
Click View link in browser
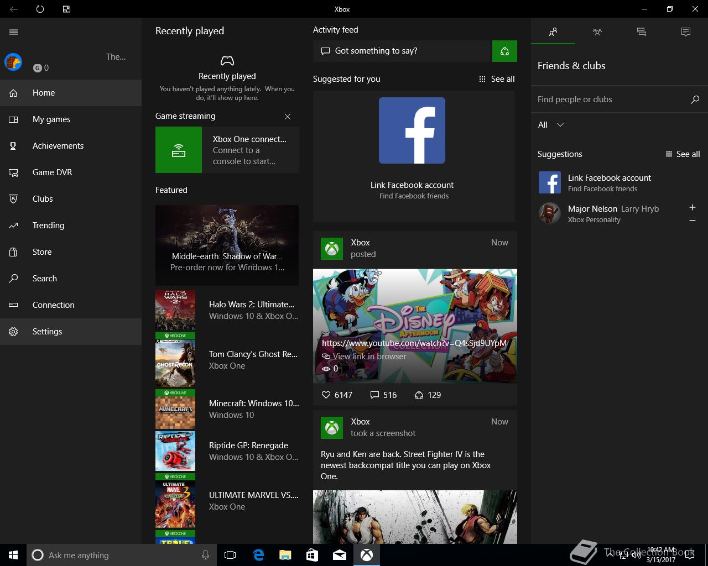pyautogui.click(x=365, y=357)
